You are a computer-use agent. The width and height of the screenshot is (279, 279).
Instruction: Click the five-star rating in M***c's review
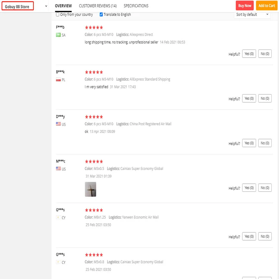[x=94, y=161]
